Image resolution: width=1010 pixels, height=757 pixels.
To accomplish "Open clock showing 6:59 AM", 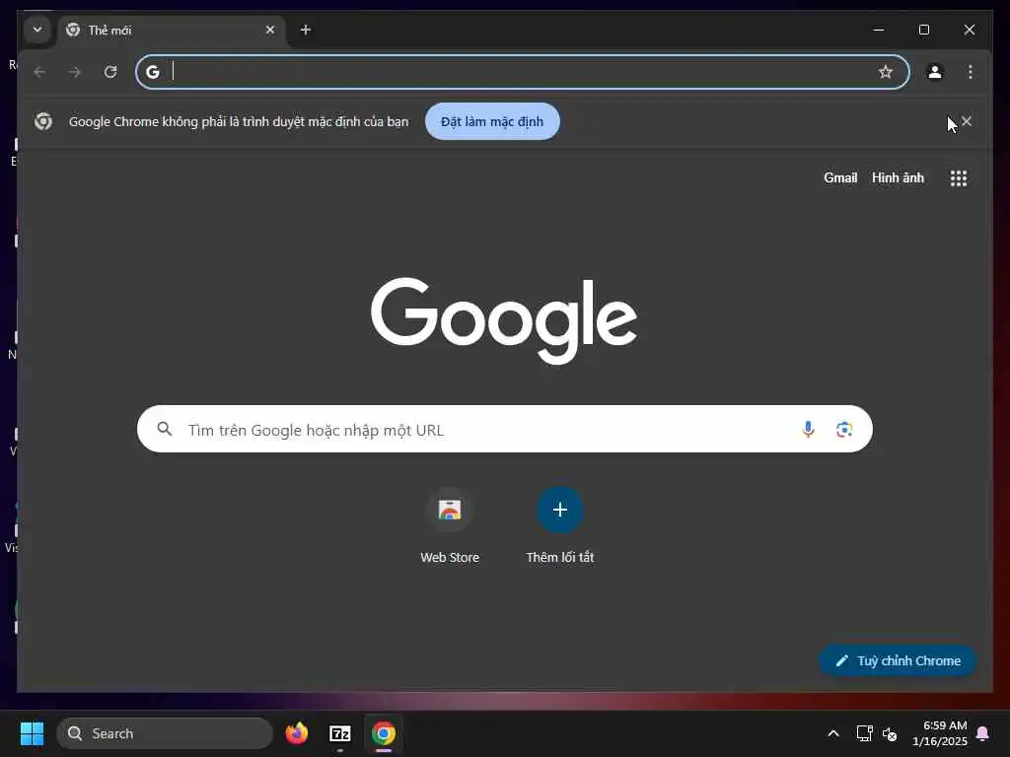I will point(940,733).
